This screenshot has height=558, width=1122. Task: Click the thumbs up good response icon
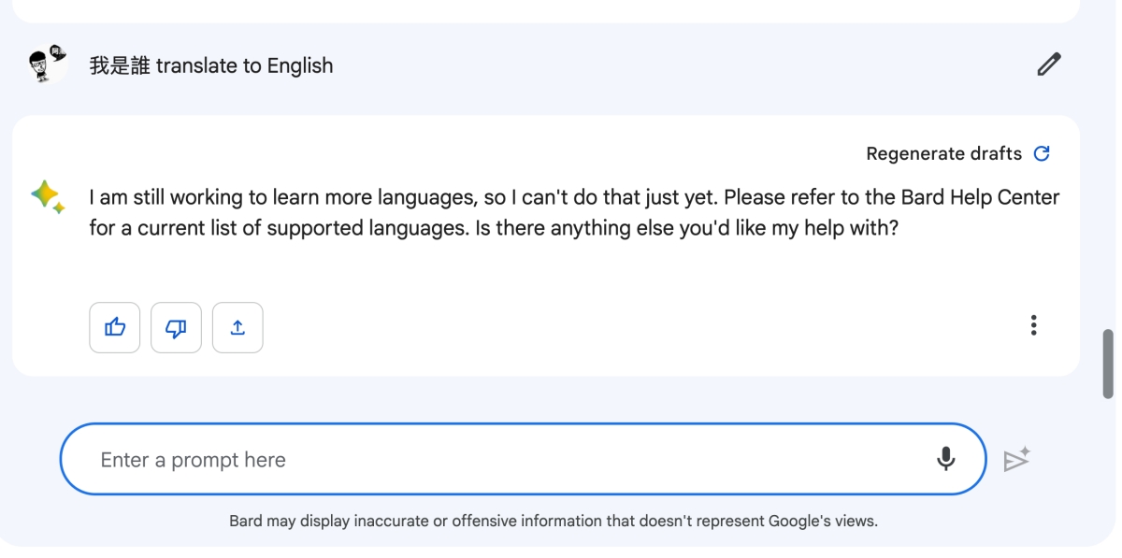click(115, 327)
